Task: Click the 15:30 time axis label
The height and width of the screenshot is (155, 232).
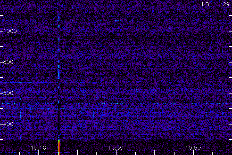Action: tap(116, 148)
